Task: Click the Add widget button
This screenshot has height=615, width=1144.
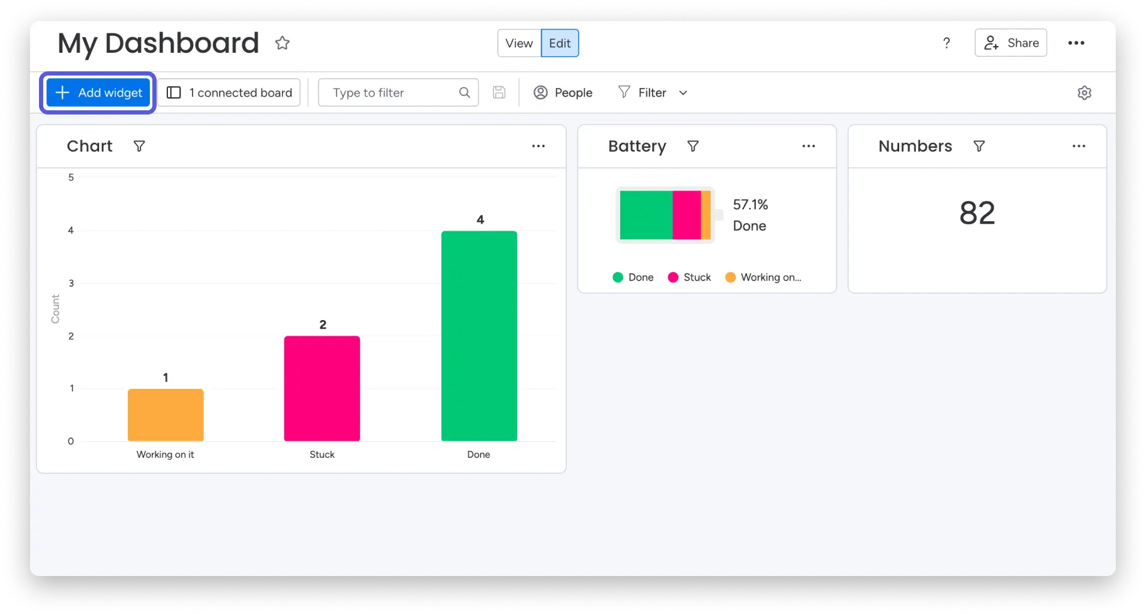Action: pyautogui.click(x=98, y=93)
